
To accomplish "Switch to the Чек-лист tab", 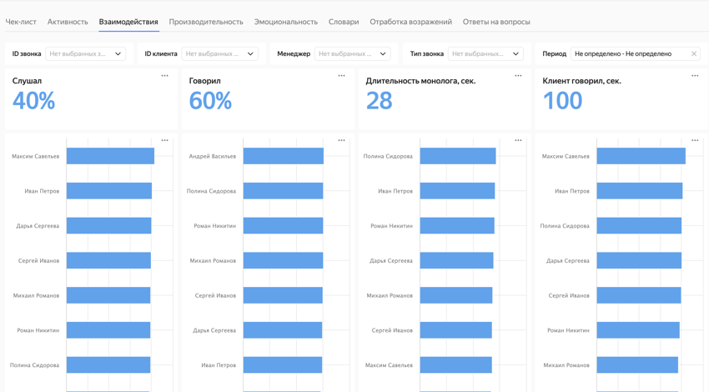I will click(x=21, y=22).
